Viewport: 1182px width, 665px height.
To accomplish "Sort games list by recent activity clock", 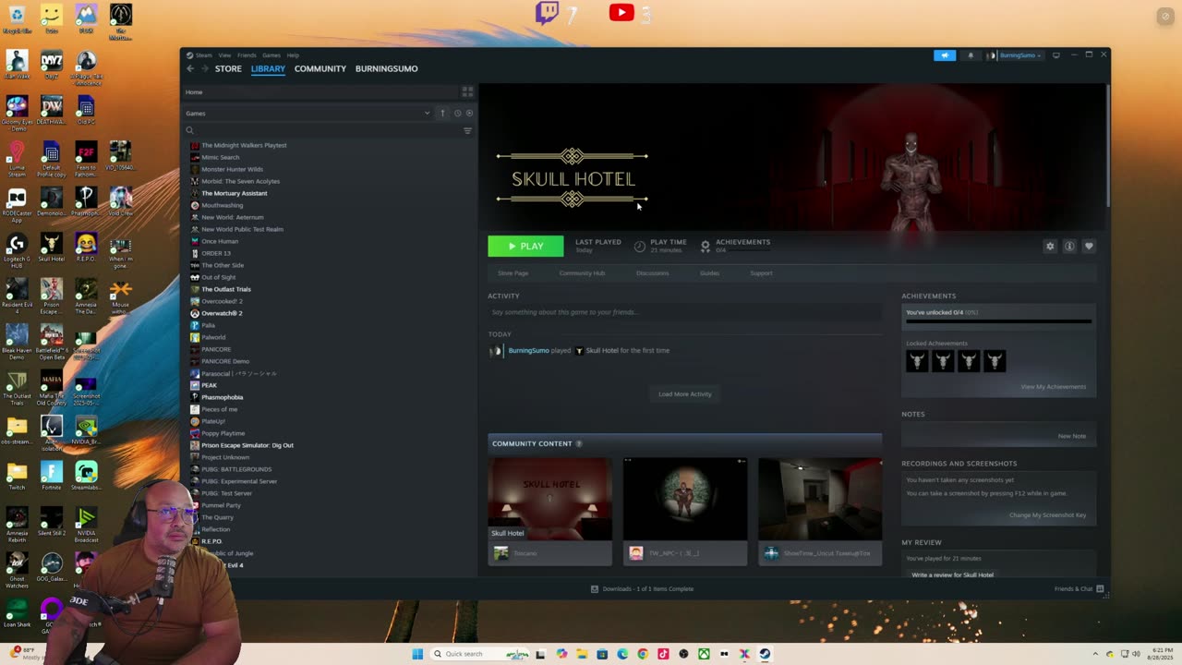I will click(x=457, y=114).
